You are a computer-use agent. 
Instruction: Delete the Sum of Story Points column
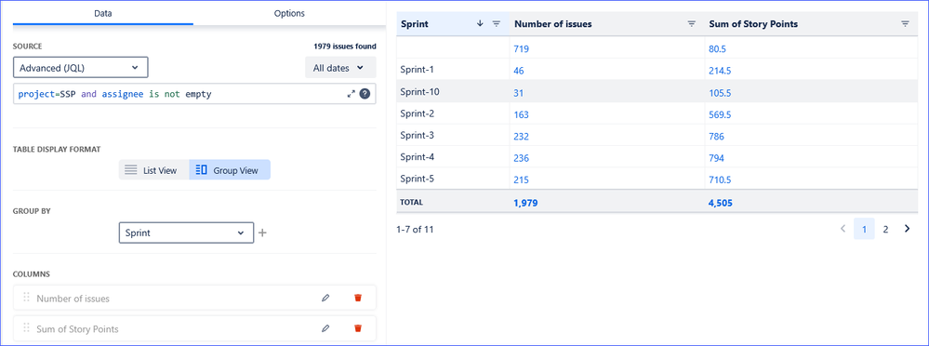[358, 328]
